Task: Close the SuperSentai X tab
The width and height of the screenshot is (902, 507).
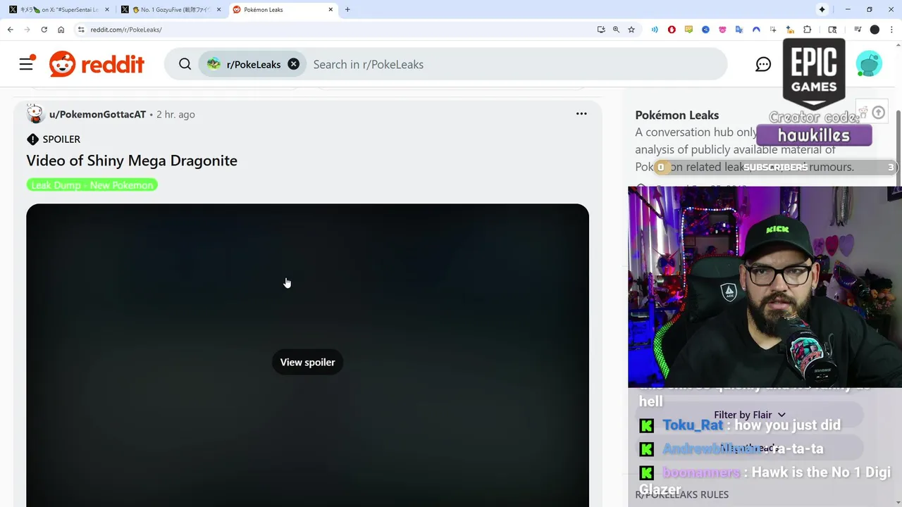Action: (107, 10)
